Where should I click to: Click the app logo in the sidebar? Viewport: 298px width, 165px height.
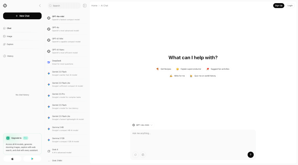[x=5, y=6]
